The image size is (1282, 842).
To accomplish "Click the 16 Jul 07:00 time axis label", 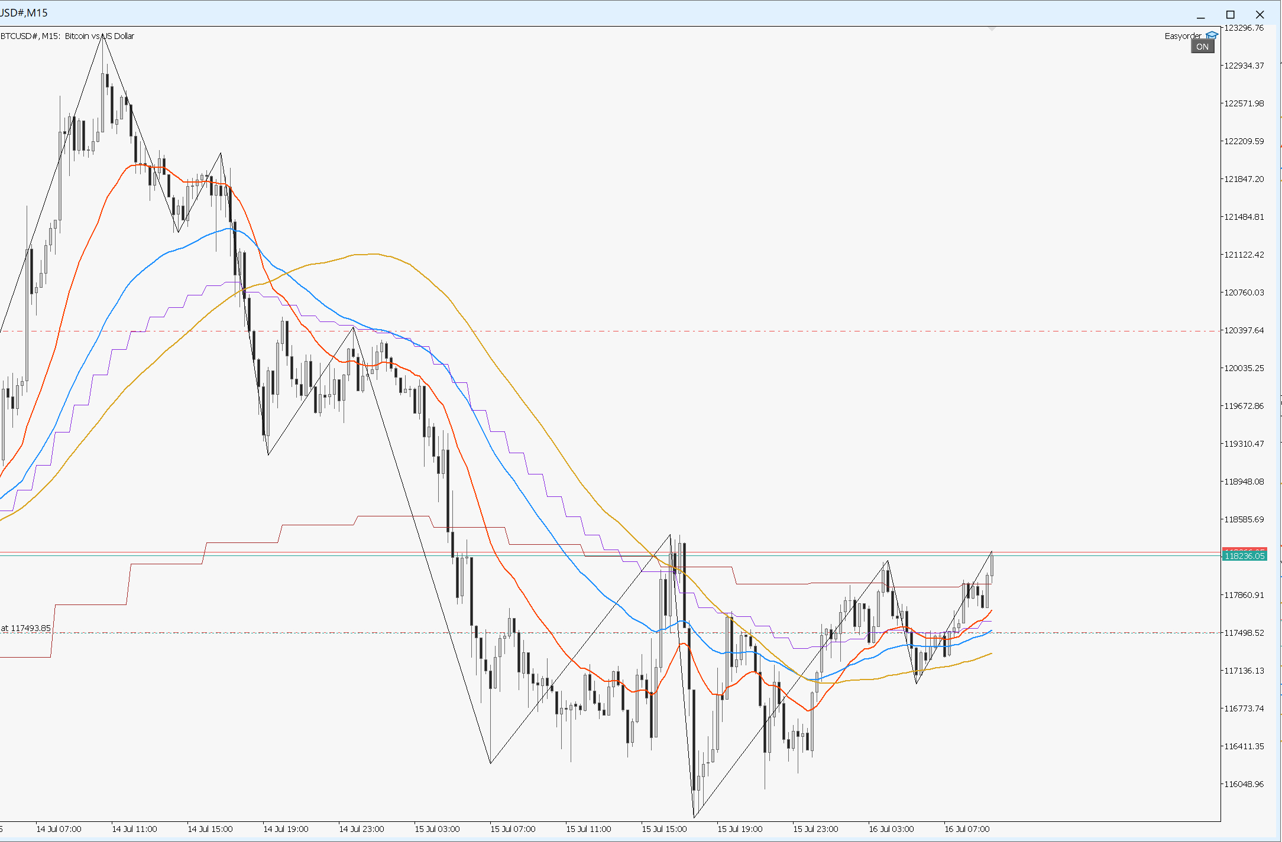I will 967,829.
